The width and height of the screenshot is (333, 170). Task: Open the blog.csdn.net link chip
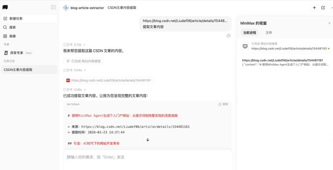(x=109, y=81)
